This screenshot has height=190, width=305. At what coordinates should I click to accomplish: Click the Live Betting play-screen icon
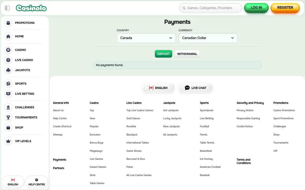8,94
